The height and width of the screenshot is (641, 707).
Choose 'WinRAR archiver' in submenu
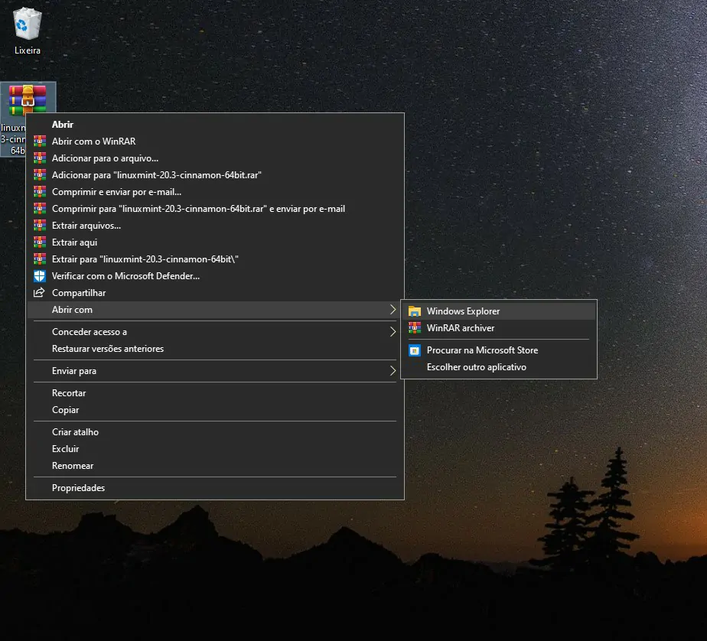[x=499, y=327]
